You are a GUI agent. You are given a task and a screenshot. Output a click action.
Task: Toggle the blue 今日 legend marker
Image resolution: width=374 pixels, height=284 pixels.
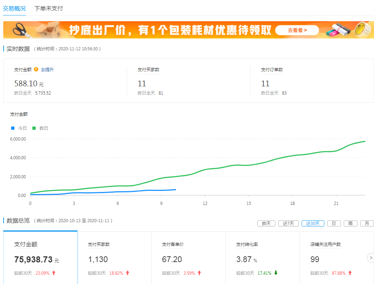(x=13, y=128)
